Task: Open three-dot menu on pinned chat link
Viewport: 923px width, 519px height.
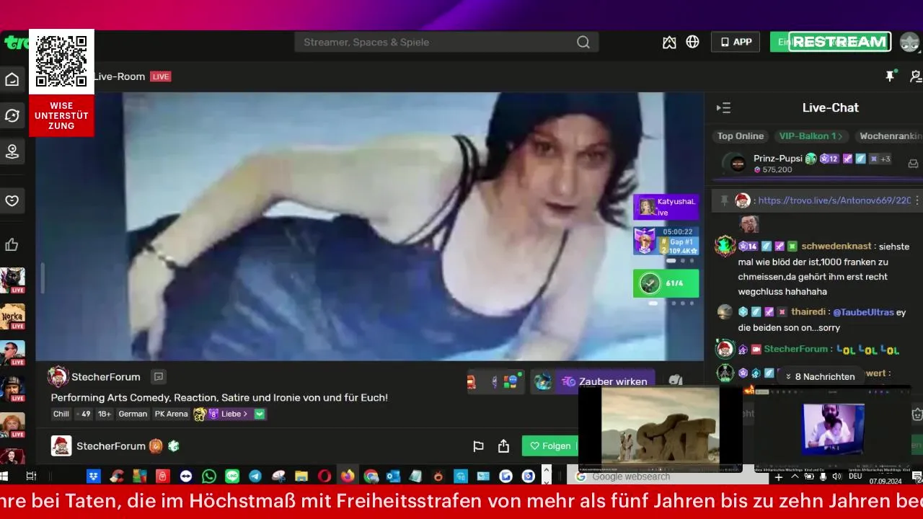Action: pos(917,200)
